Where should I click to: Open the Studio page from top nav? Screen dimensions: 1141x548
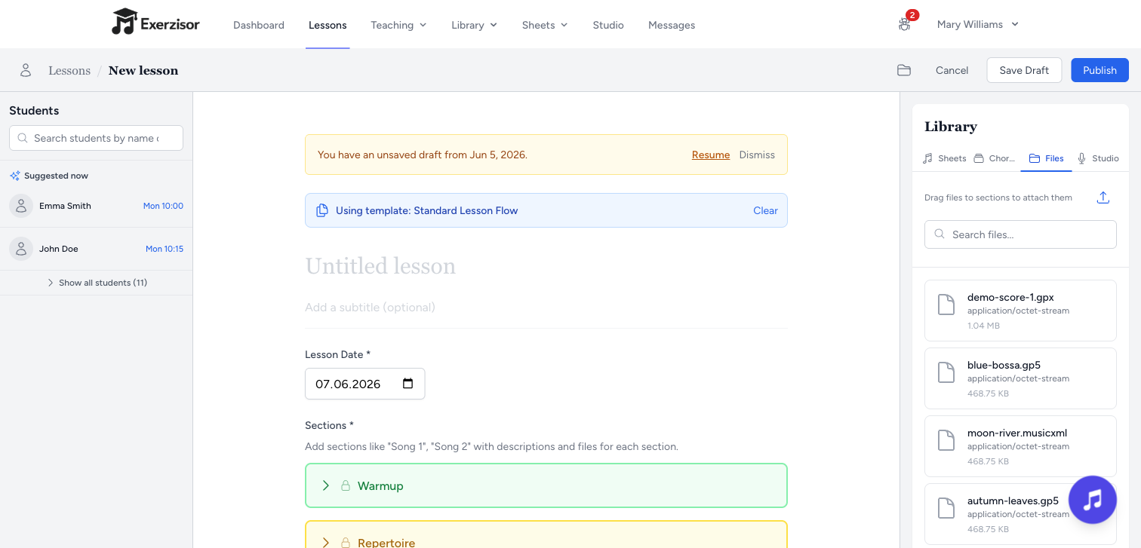pos(608,25)
